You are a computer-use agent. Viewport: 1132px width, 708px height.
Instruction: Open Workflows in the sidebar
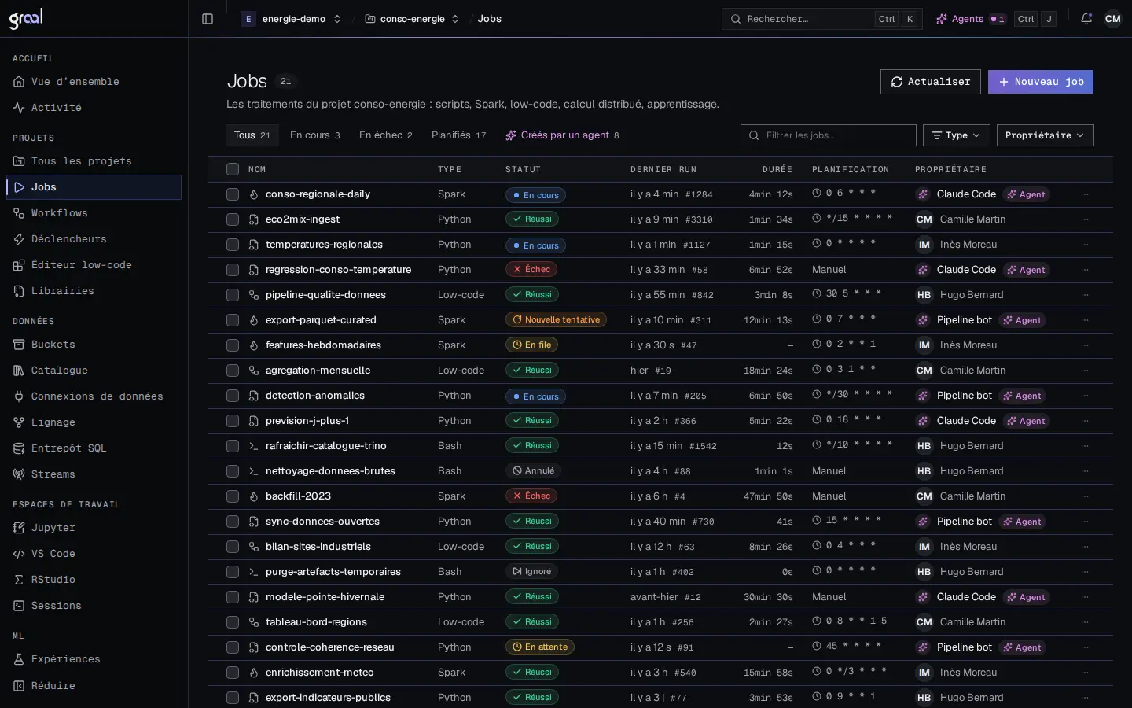[94, 213]
